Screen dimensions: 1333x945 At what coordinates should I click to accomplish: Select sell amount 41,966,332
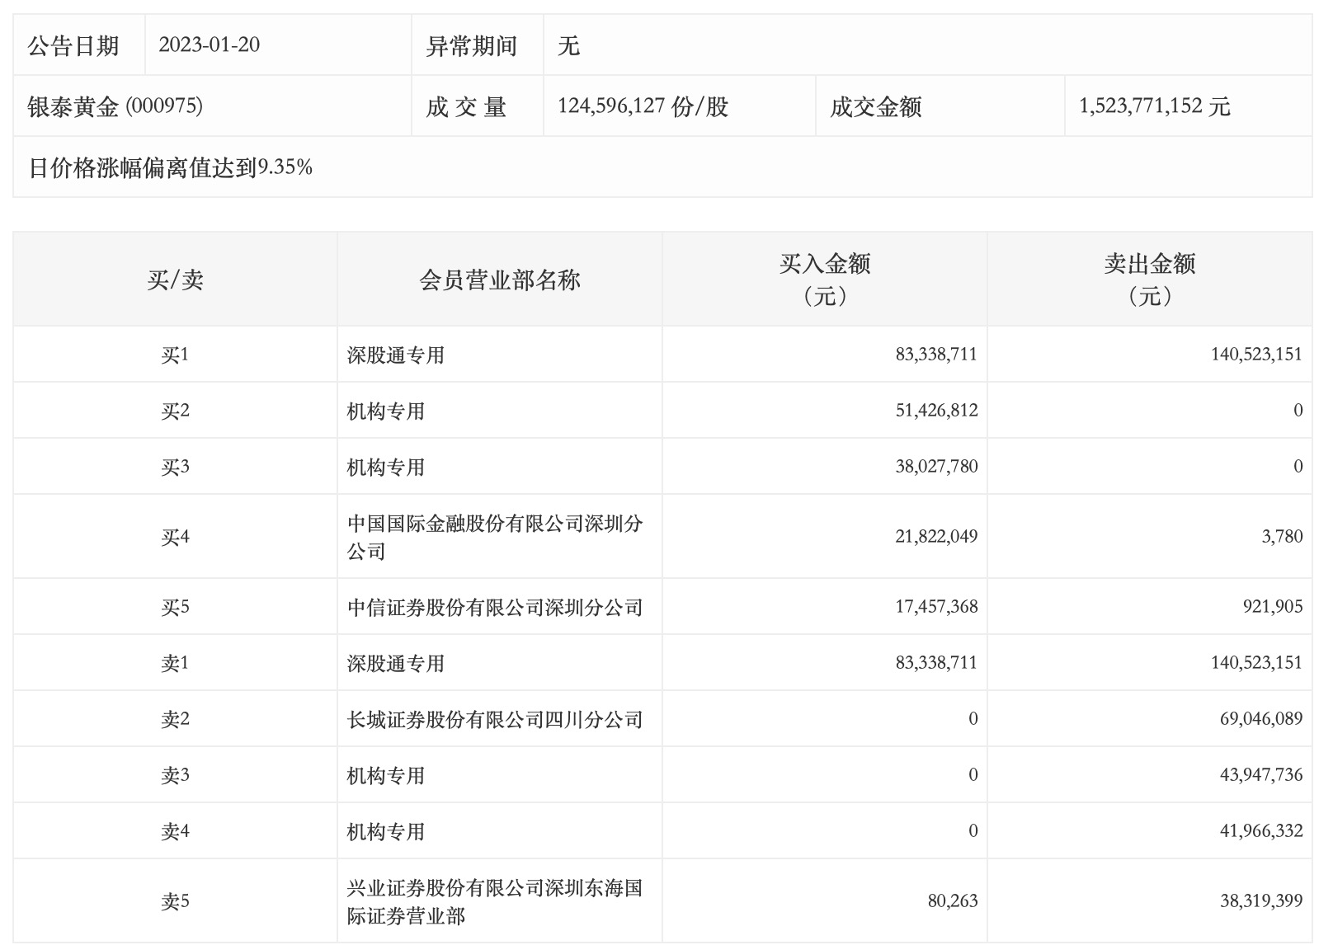pyautogui.click(x=1262, y=831)
